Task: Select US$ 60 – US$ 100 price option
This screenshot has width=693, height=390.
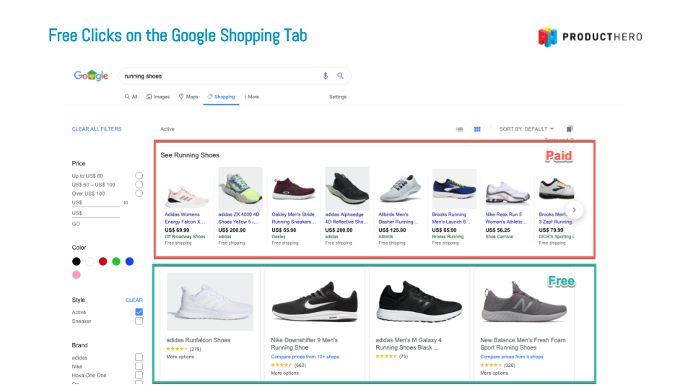Action: click(x=139, y=184)
